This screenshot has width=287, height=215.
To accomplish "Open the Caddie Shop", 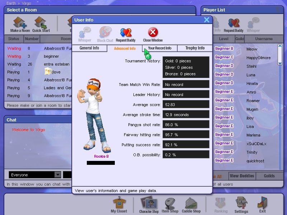I will 191,205.
